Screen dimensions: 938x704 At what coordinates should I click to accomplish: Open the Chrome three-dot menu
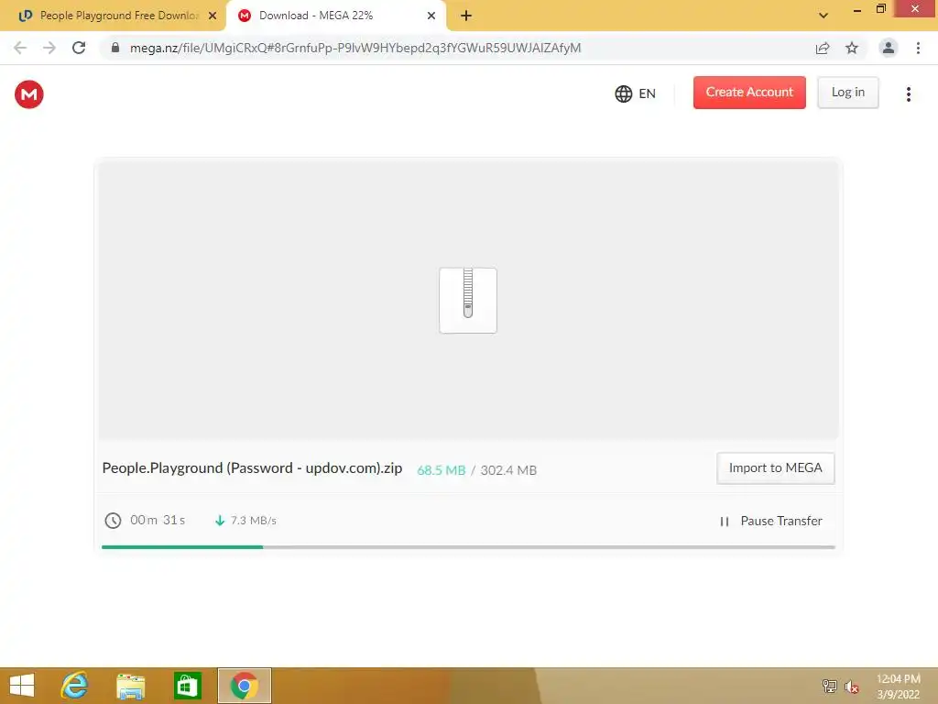point(918,48)
